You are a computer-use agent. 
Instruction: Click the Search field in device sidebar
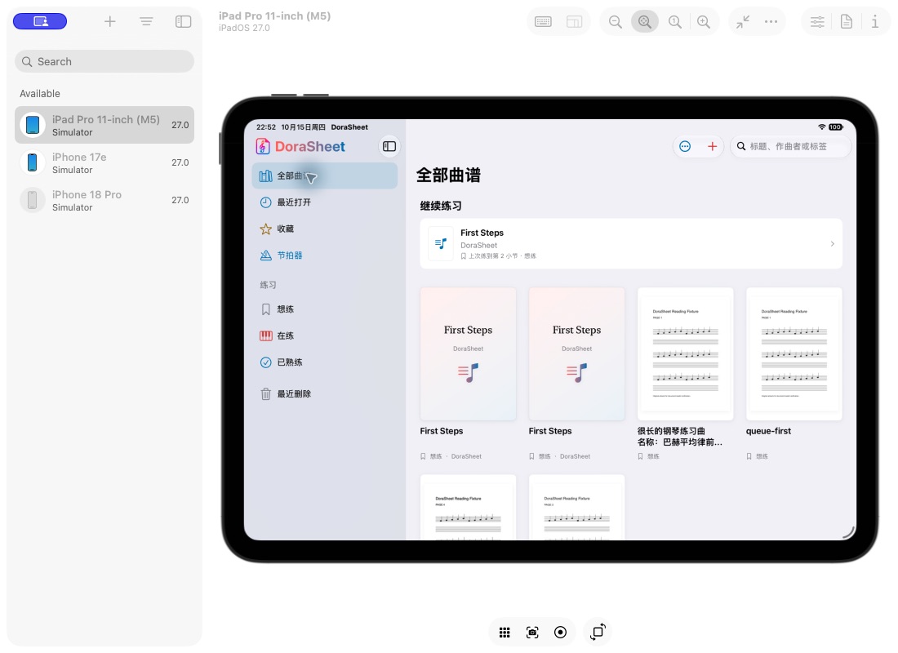104,61
